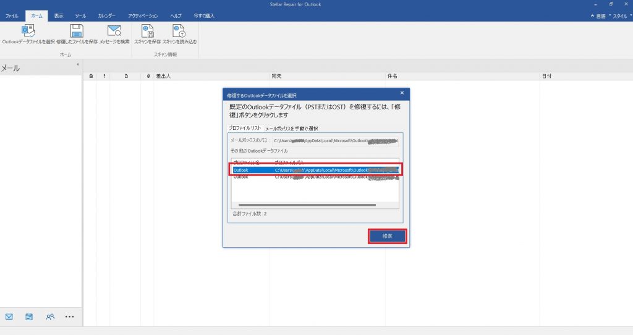The height and width of the screenshot is (335, 633).
Task: Click the プロファイル名 column header
Action: pyautogui.click(x=246, y=163)
